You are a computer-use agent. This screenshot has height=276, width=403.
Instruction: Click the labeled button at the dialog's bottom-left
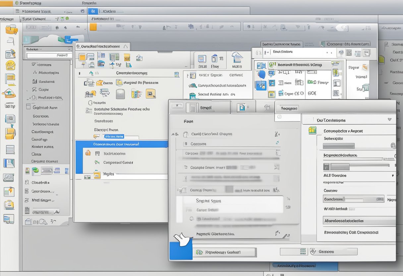225,252
